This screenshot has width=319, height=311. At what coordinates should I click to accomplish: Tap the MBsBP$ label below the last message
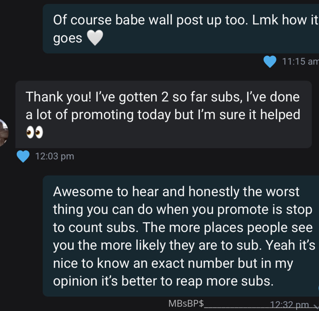pyautogui.click(x=186, y=304)
